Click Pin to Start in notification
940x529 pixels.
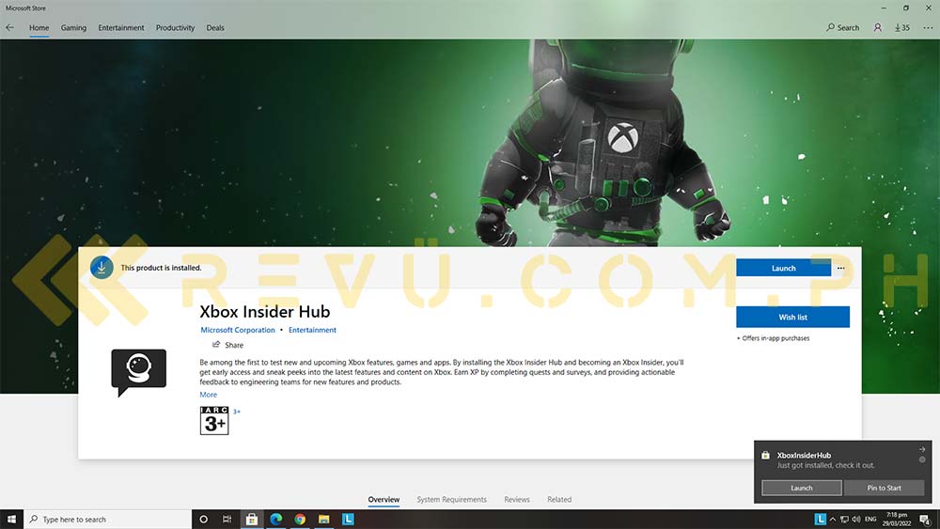884,488
